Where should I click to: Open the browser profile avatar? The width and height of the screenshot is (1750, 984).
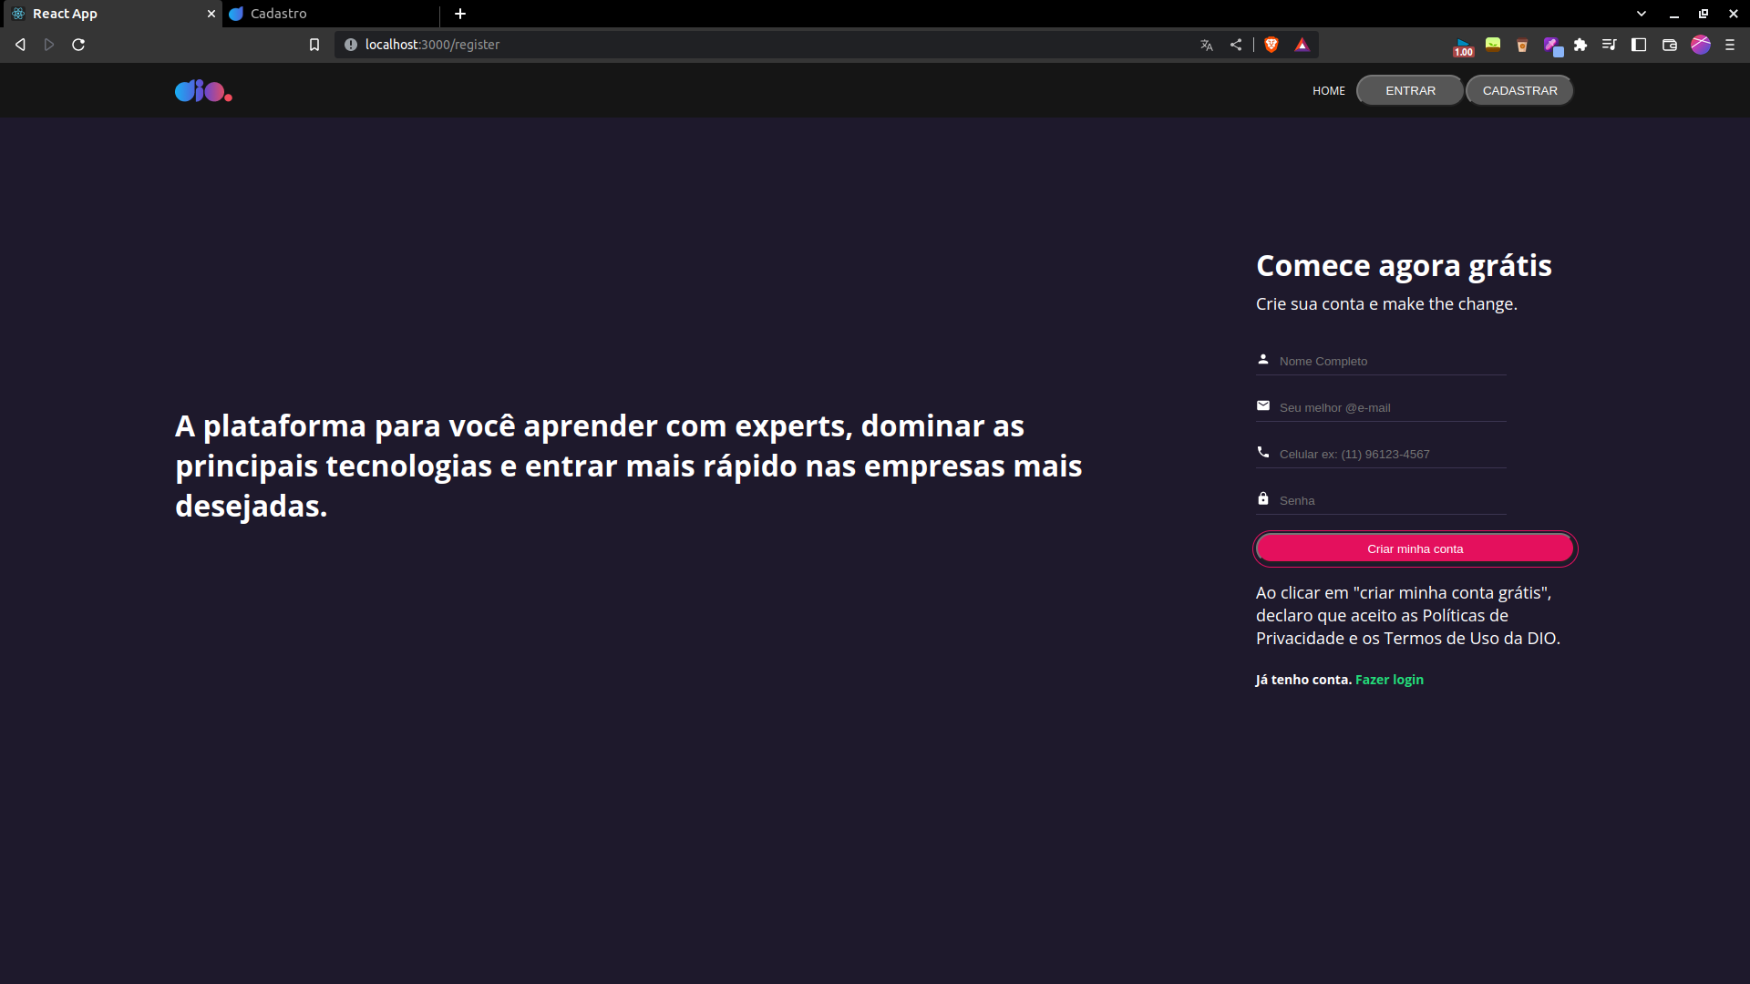click(1701, 44)
